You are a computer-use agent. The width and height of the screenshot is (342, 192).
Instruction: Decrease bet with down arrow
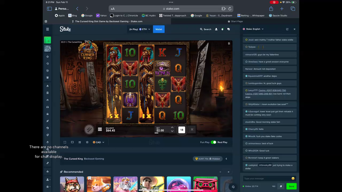[x=172, y=131]
